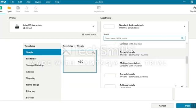Expand the LabelWriter printer dropdown
196x110 pixels.
coord(93,27)
